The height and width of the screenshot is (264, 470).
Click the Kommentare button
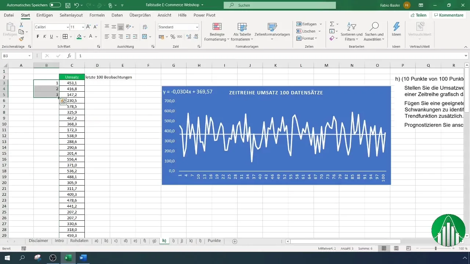(x=448, y=15)
